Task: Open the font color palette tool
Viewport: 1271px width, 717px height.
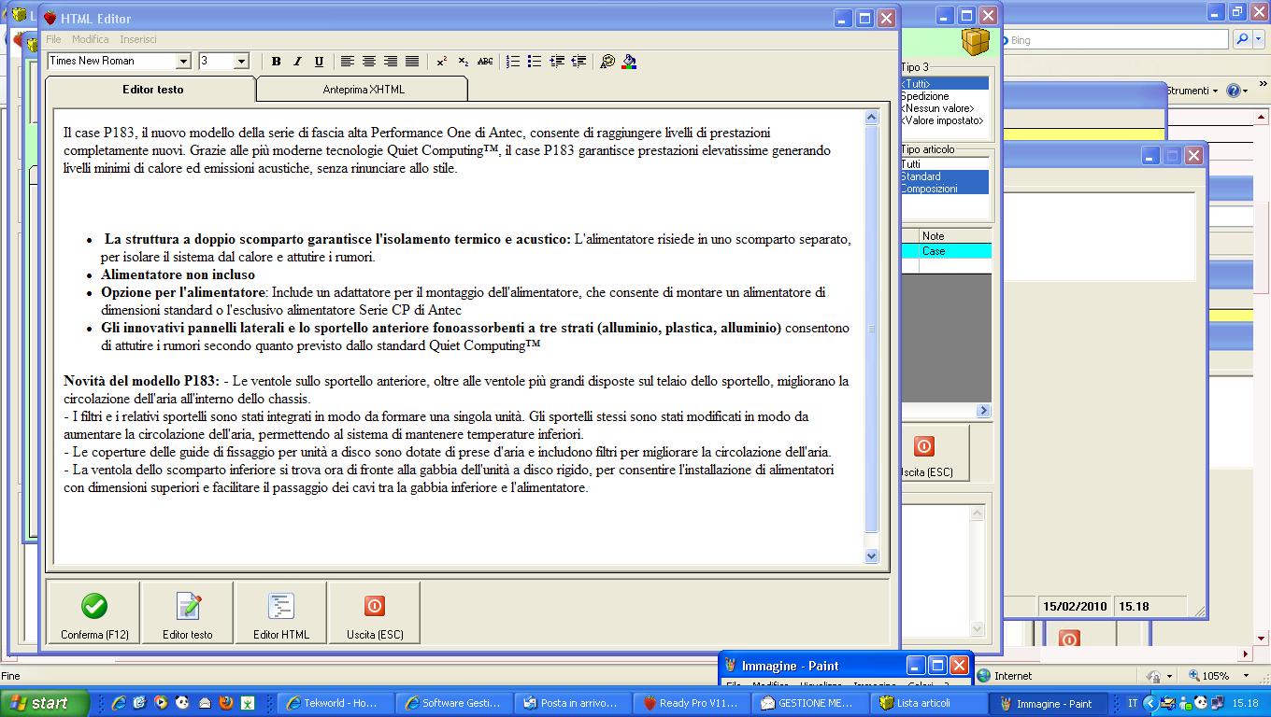Action: (x=607, y=62)
